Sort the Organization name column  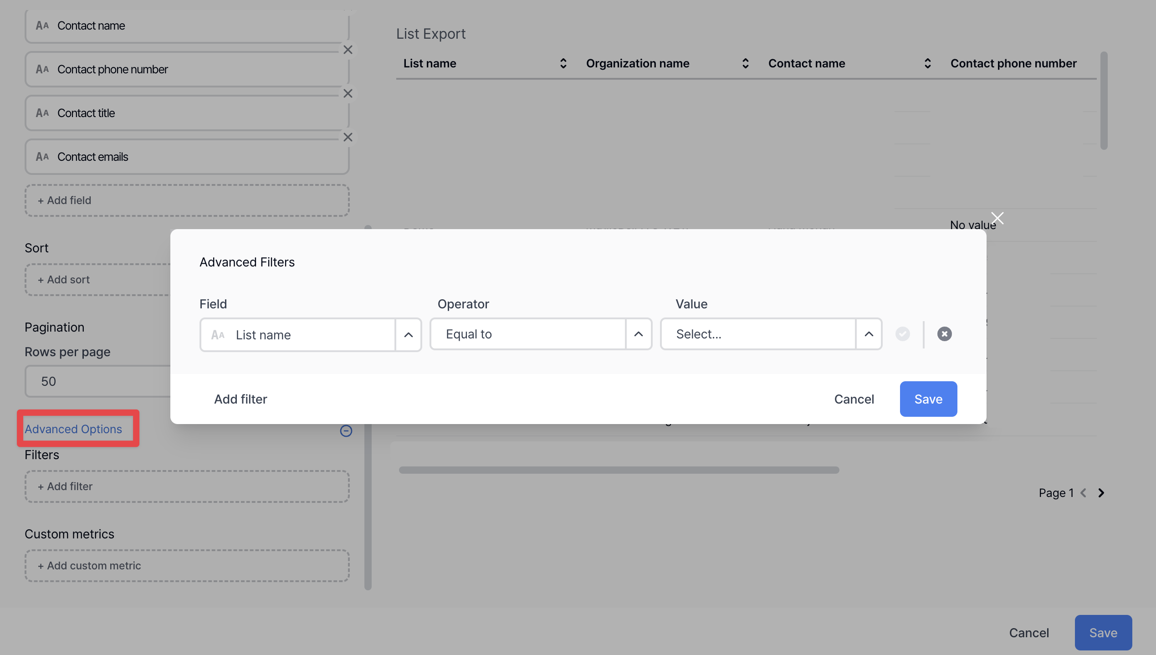[x=745, y=63]
